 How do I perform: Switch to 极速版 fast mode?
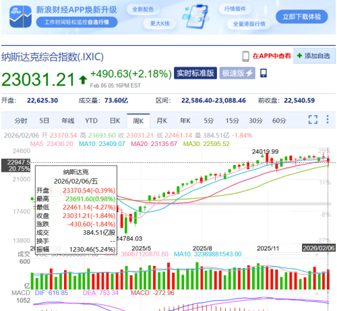(237, 73)
